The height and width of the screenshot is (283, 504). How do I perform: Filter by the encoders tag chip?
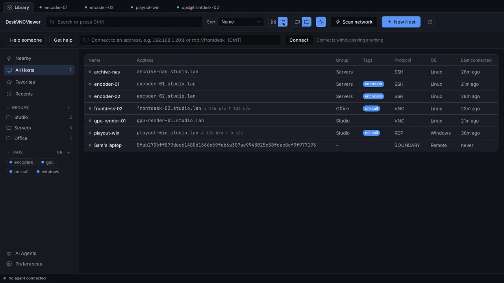(x=21, y=162)
